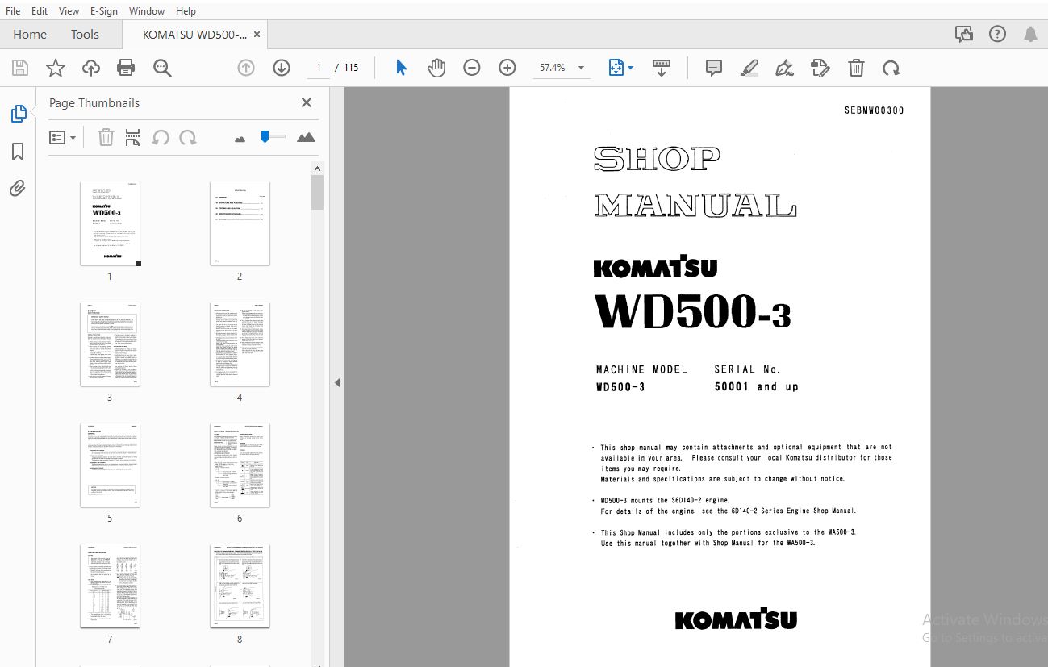Screen dimensions: 1048x667
Task: Rotate thumbnail counterclockwise icon
Action: (x=161, y=137)
